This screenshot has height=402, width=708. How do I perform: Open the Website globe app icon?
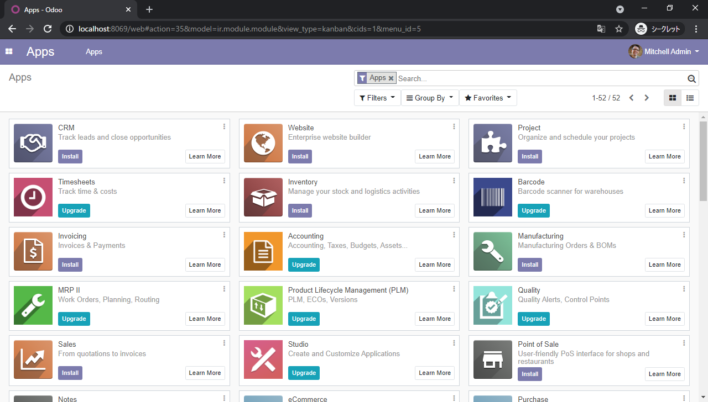coord(263,143)
